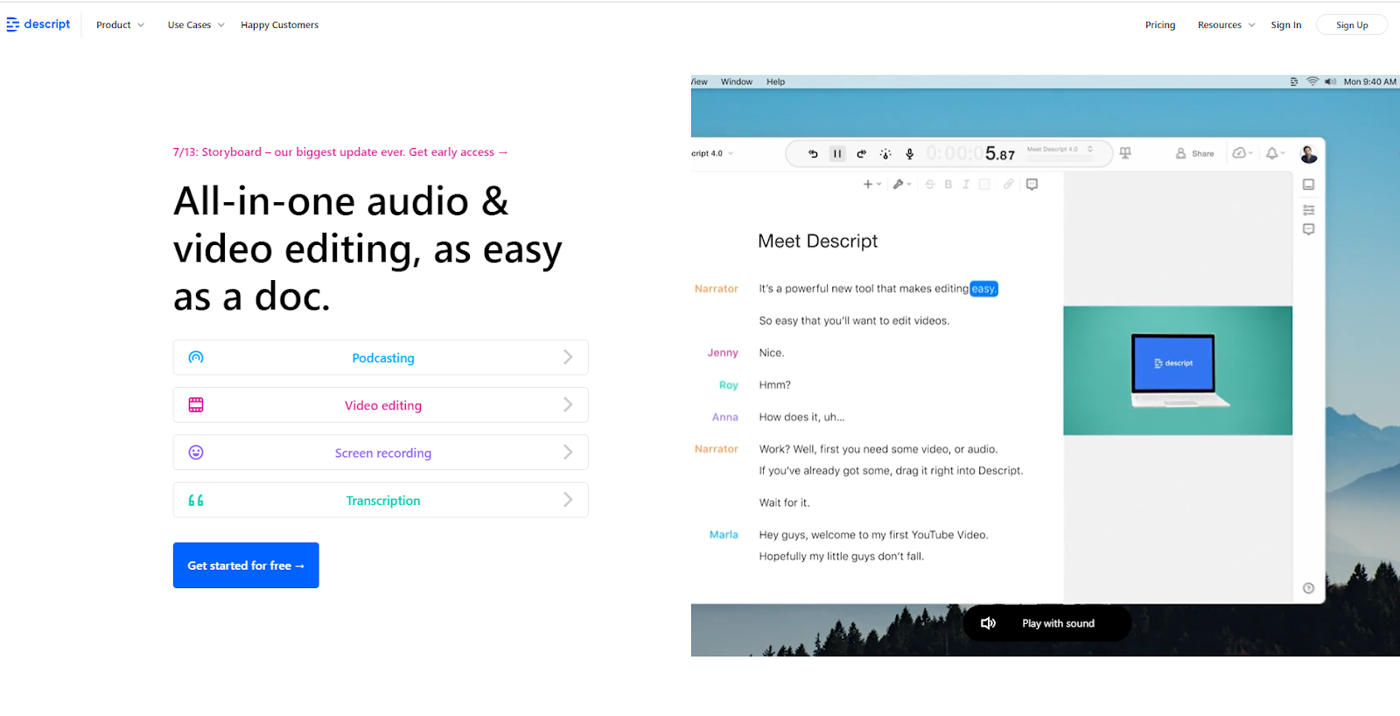
Task: Click the Video editing row chevron arrow
Action: 568,404
